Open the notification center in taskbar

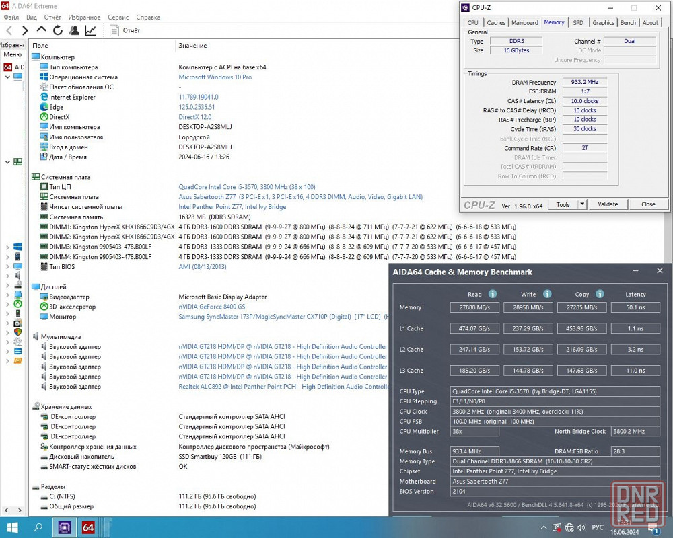pos(653,528)
